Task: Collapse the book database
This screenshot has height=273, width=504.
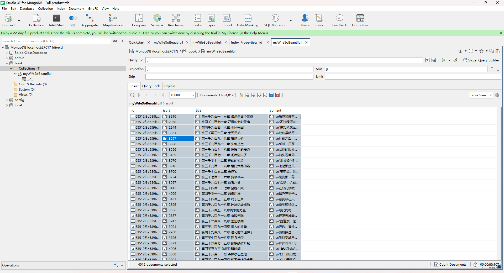Action: tap(7, 63)
